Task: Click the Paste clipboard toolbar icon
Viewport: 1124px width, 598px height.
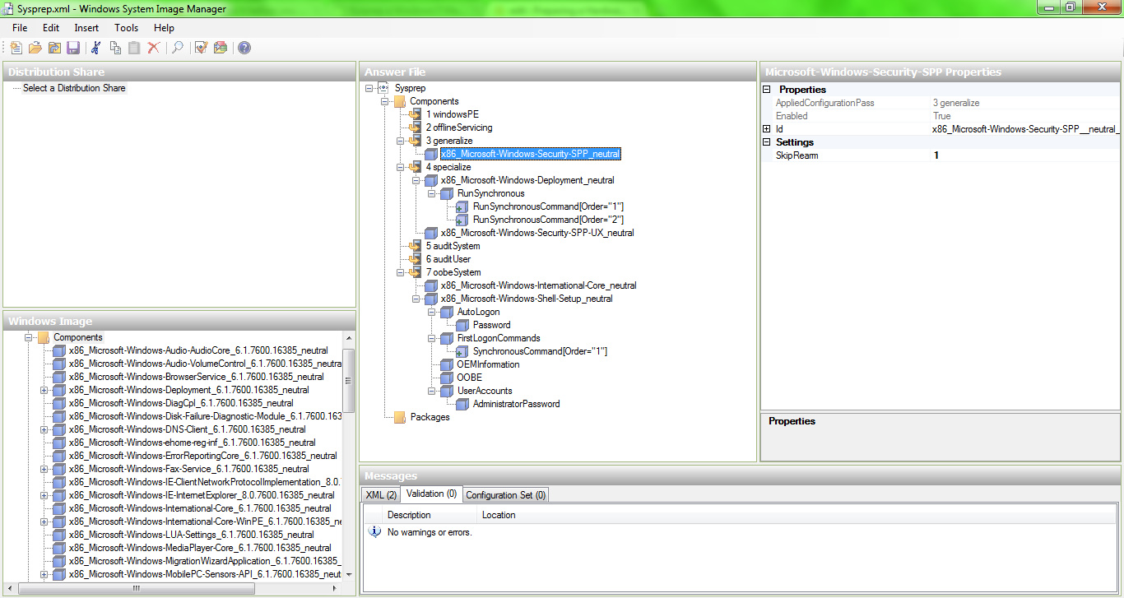Action: pos(134,48)
